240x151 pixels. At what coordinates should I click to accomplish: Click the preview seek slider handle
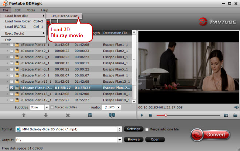click(166, 115)
